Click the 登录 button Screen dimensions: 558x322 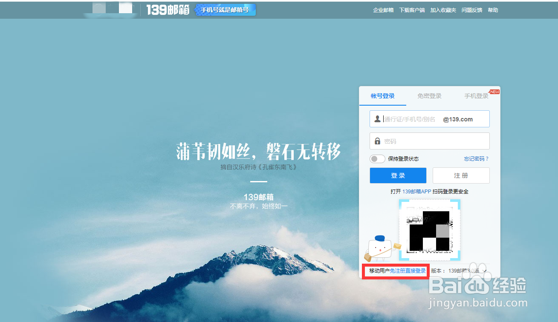(398, 175)
